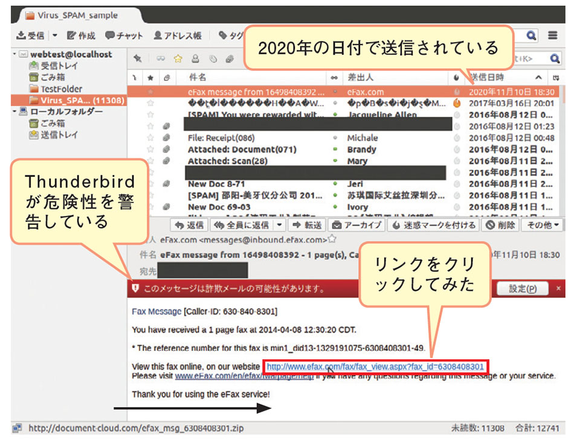Click the Fax Message link

156,312
